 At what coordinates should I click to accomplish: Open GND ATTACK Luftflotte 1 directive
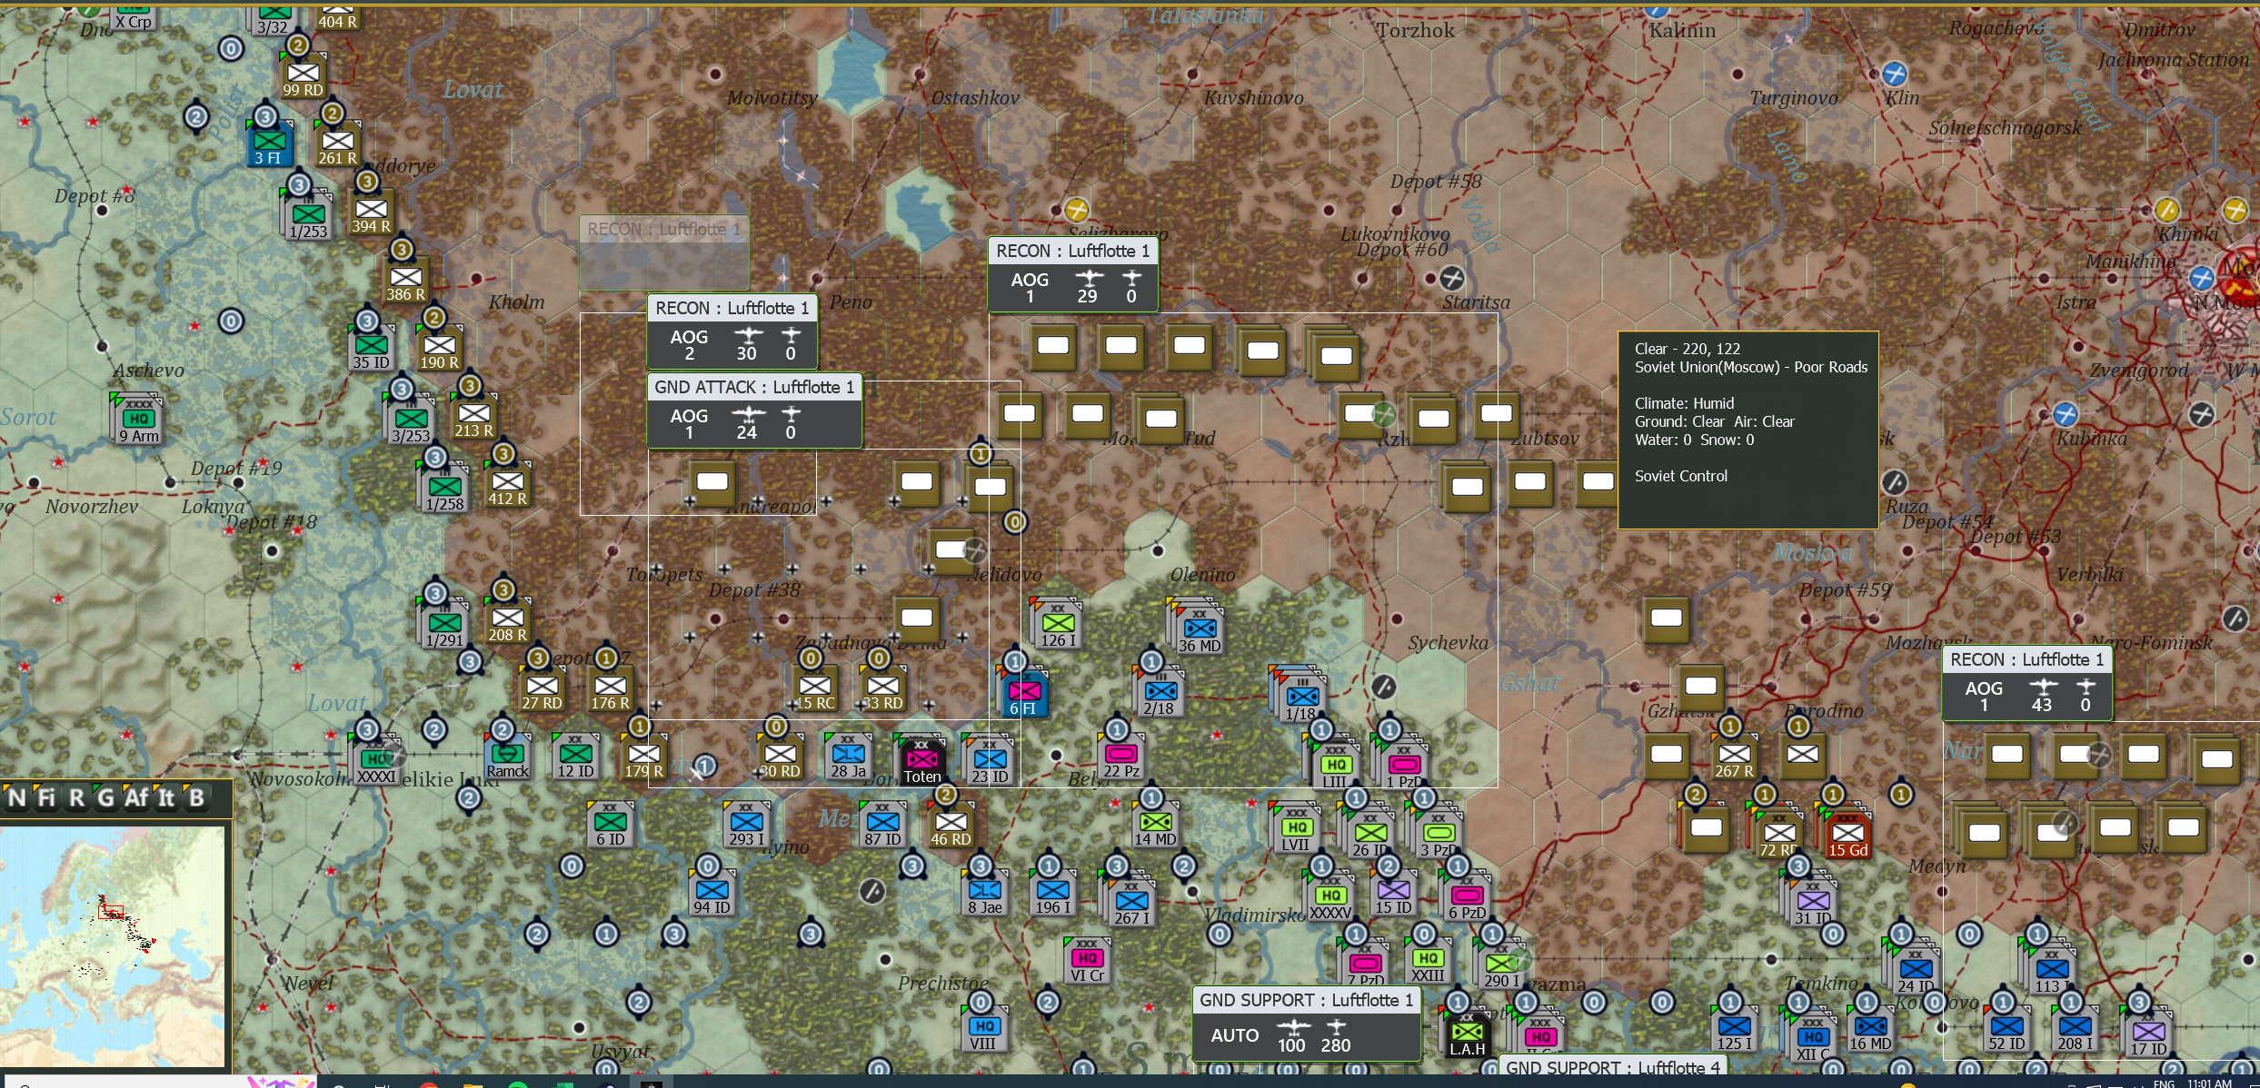pos(754,411)
